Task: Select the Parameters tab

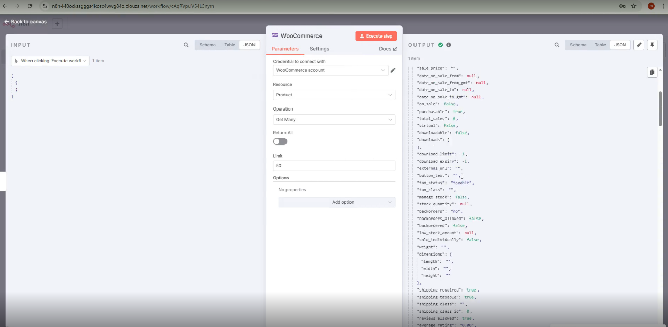Action: tap(285, 49)
